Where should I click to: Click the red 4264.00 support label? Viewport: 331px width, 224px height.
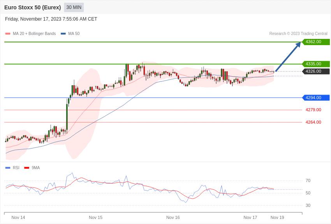coord(313,122)
